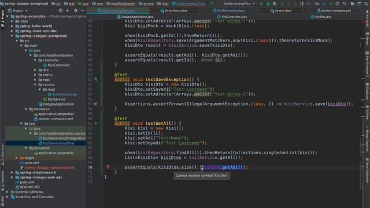Viewport: 370px width, 208px height.
Task: Toggle the 1: Project side tool button
Action: [2, 18]
